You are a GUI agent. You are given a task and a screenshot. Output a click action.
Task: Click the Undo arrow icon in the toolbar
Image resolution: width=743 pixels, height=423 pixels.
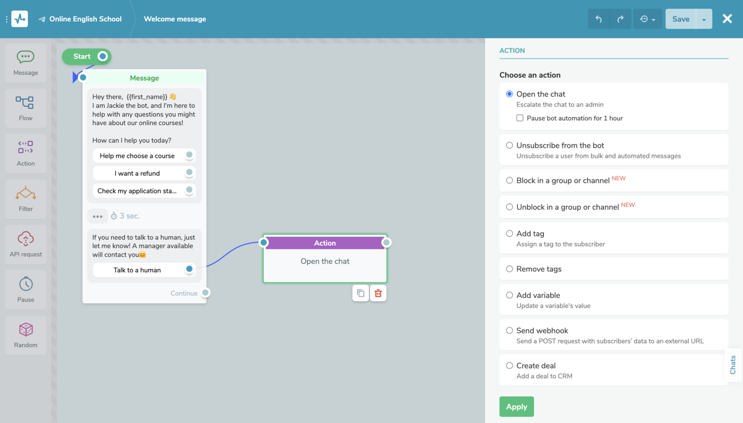(x=598, y=19)
